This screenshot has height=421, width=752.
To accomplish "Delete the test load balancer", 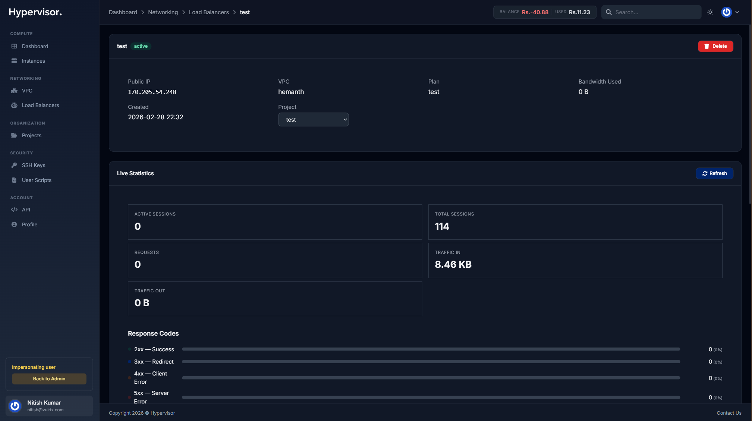I will point(715,46).
